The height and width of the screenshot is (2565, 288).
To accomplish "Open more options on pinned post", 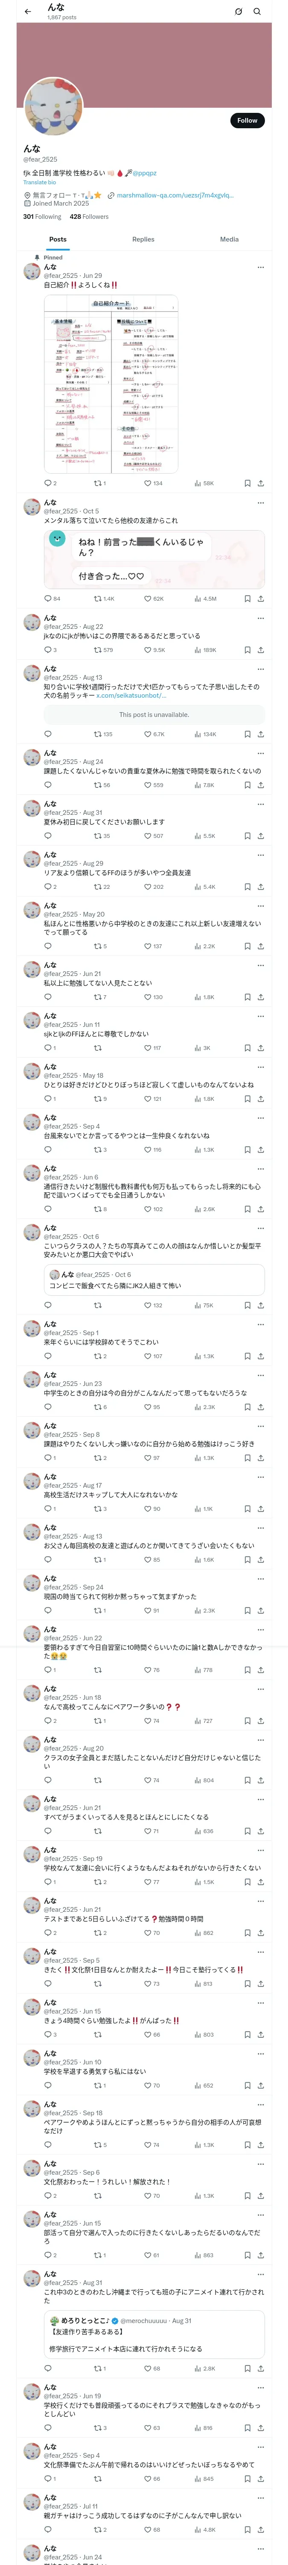I will tap(261, 267).
